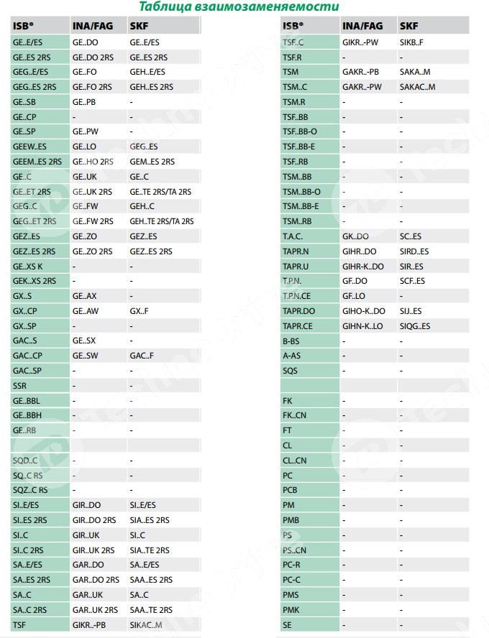Select the GAC..SP row label

coord(27,371)
